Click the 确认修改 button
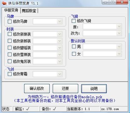Image resolution: width=130 pixels, height=113 pixels. (x=37, y=89)
